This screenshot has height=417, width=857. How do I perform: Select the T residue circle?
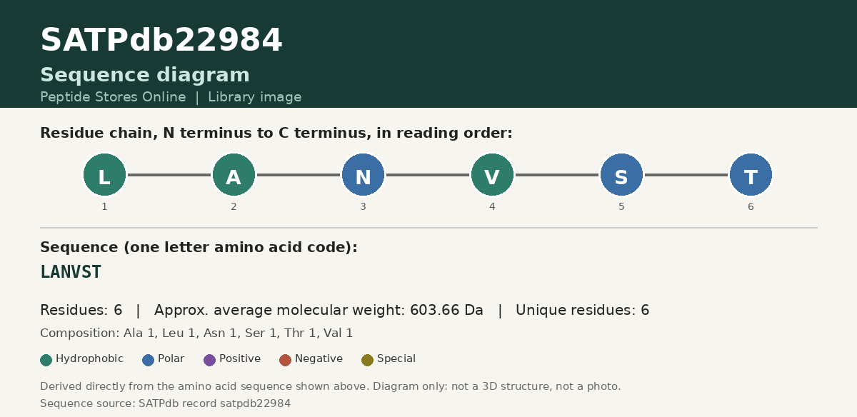click(751, 175)
